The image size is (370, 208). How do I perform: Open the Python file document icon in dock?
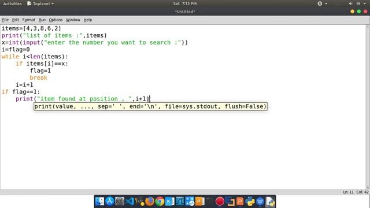pyautogui.click(x=270, y=202)
